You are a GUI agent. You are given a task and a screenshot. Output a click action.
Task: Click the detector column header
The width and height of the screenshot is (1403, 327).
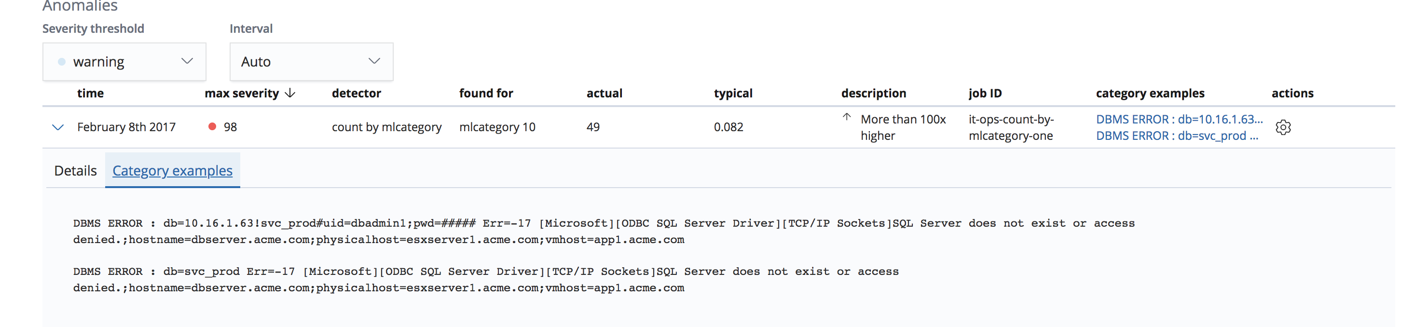(356, 93)
